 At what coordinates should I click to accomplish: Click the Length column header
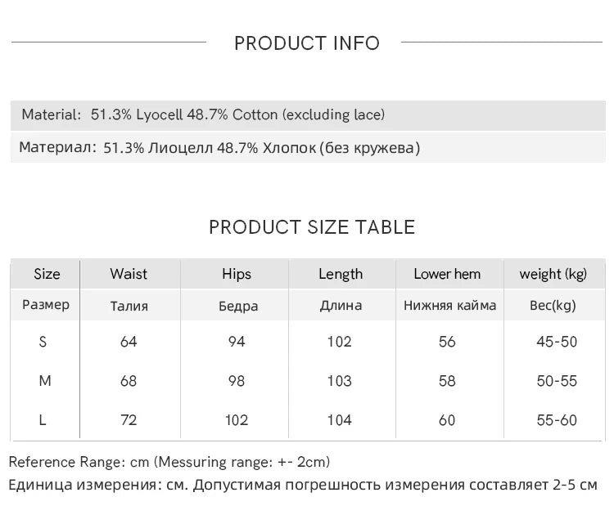click(341, 274)
